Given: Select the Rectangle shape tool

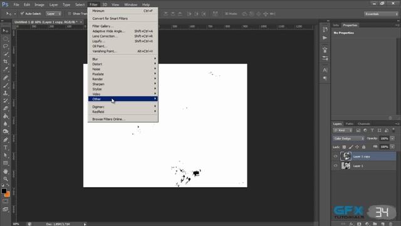Looking at the screenshot, I should [6, 163].
